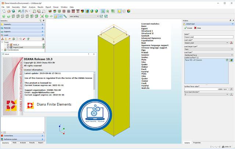
Task: Click the second sliders icon with red arrows
Action: click(x=106, y=16)
